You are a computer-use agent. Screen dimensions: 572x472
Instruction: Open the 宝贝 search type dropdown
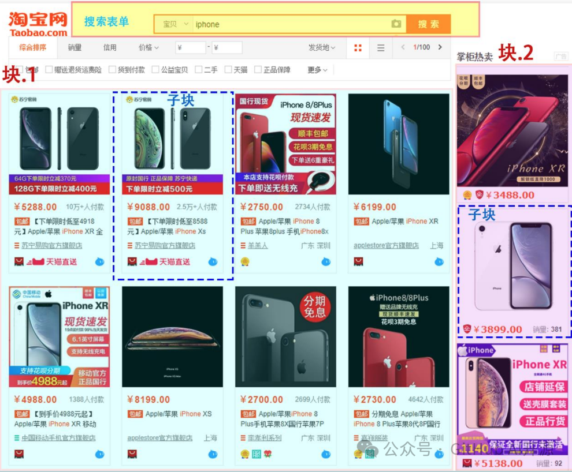174,24
